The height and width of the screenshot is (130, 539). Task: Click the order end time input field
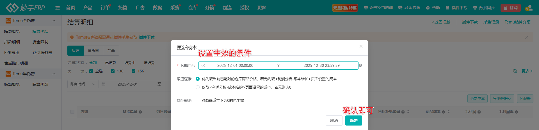[x=321, y=65]
